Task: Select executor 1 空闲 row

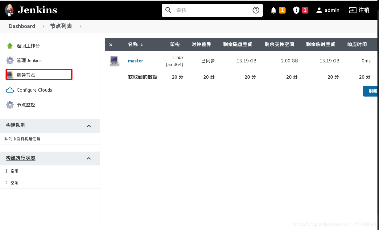Action: [50, 171]
